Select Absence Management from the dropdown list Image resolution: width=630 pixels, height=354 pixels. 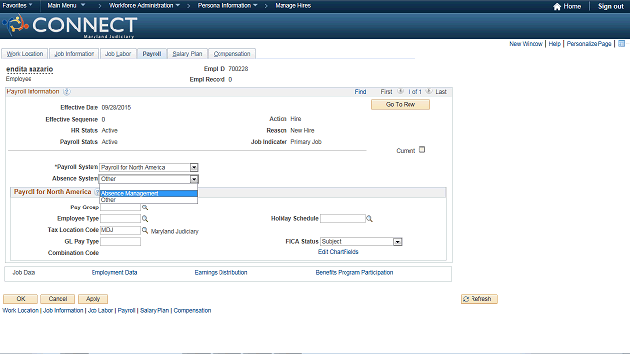coord(149,193)
